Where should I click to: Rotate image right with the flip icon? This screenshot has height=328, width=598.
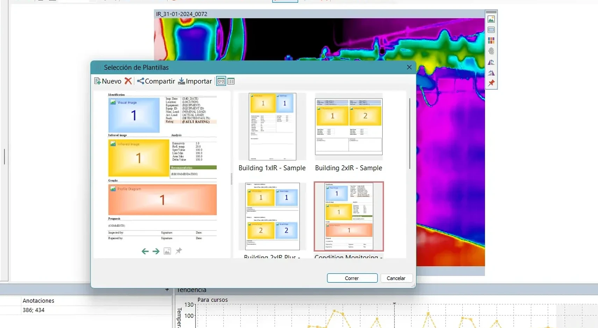pos(491,73)
